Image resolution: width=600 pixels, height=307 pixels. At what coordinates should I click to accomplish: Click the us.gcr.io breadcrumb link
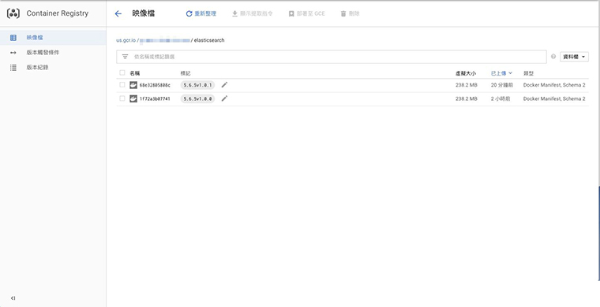(126, 40)
